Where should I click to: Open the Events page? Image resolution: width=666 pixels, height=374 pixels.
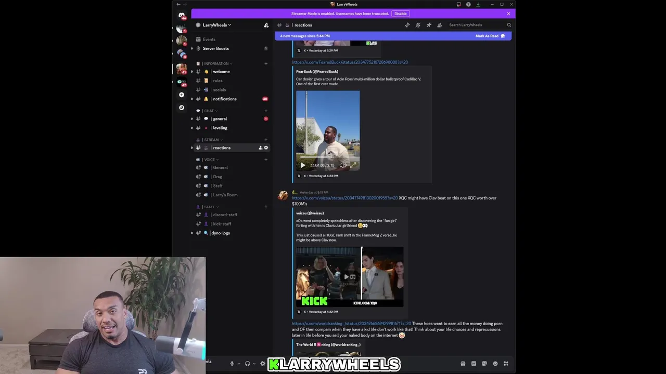232,39
